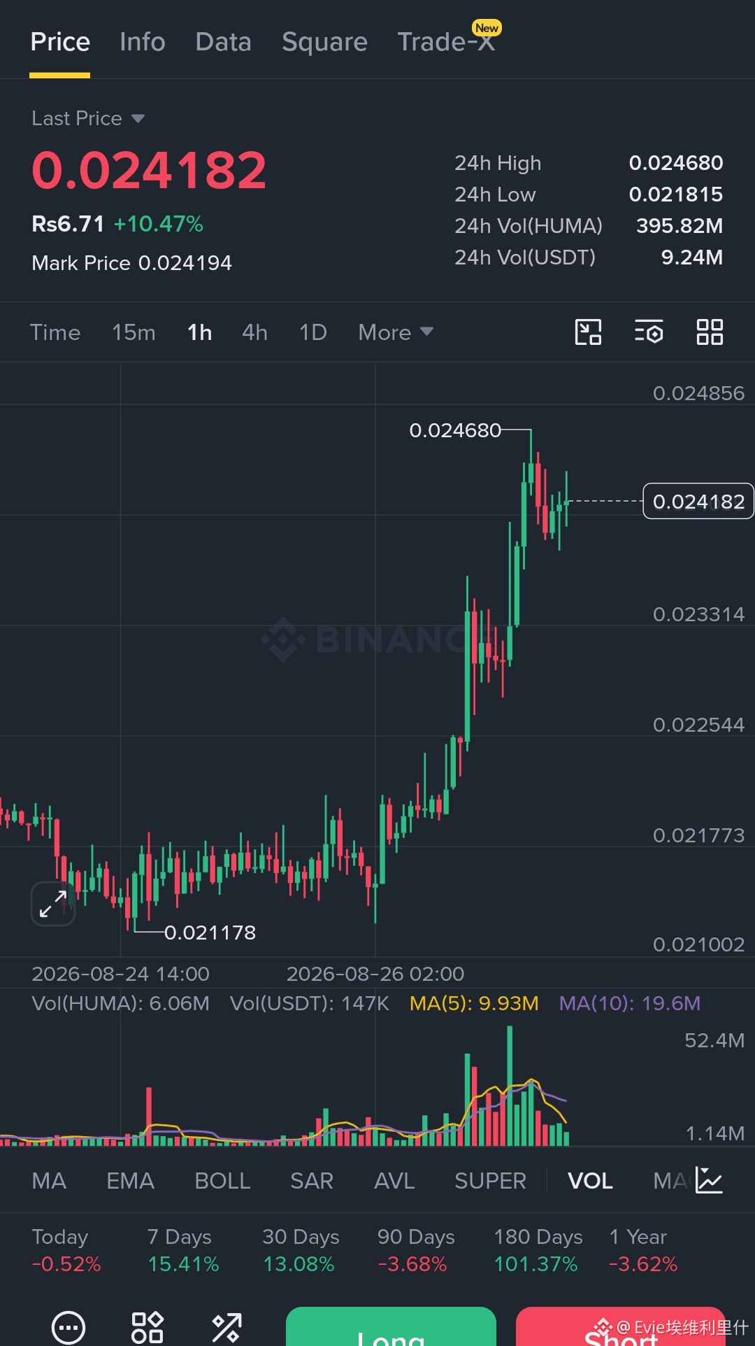
Task: Open the chart drawing tools icon
Action: [x=588, y=332]
